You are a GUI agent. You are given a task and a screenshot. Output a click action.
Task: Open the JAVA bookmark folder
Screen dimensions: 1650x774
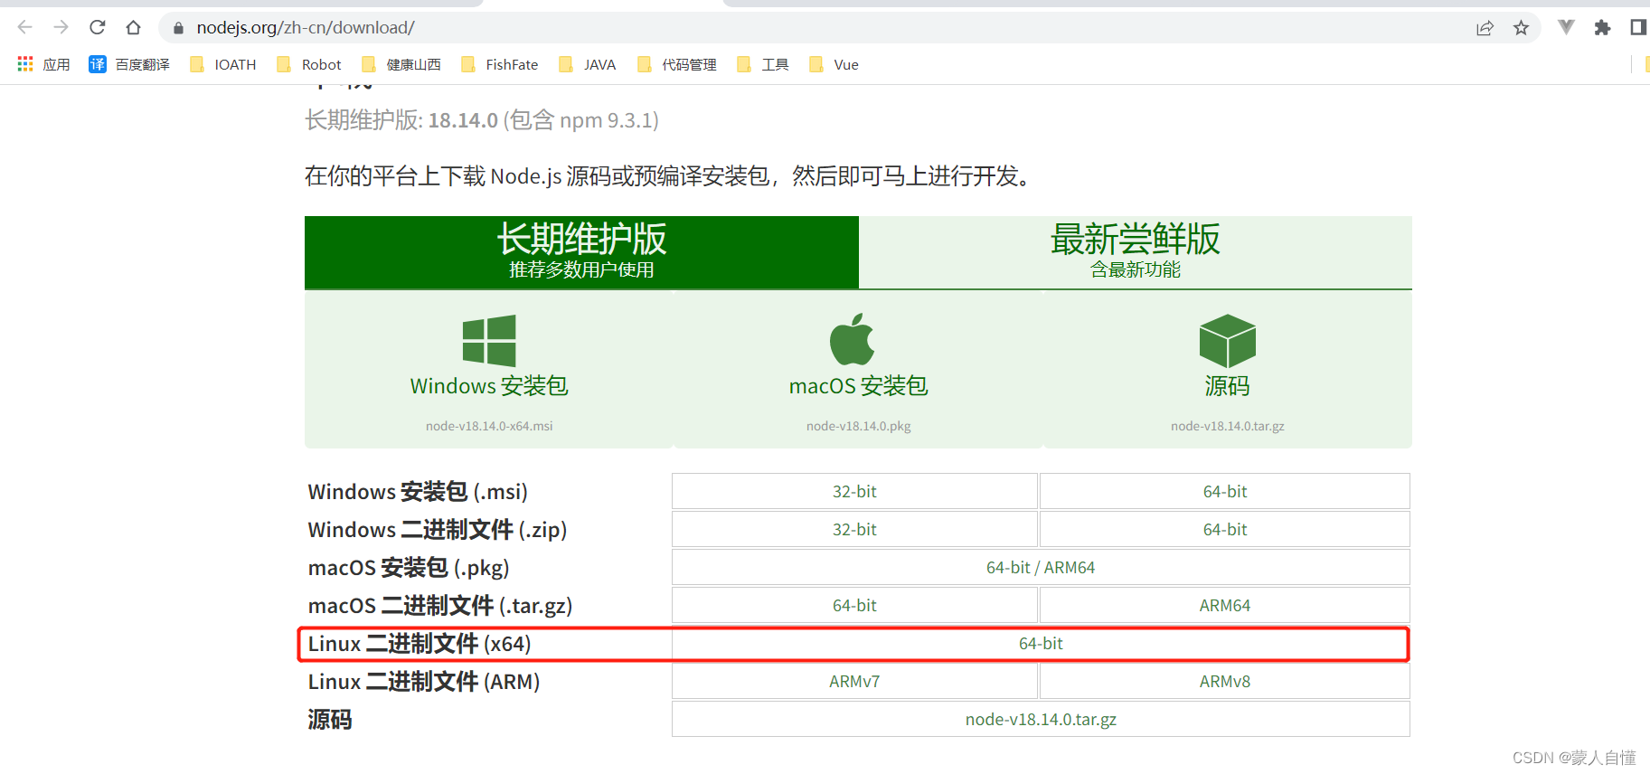[x=587, y=64]
